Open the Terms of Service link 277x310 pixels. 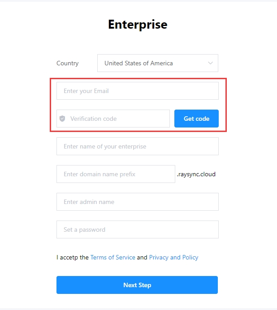[x=113, y=257]
